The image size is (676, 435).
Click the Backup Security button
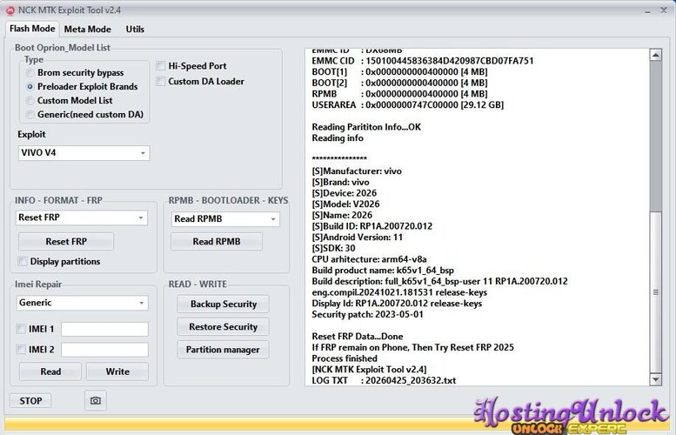[224, 304]
